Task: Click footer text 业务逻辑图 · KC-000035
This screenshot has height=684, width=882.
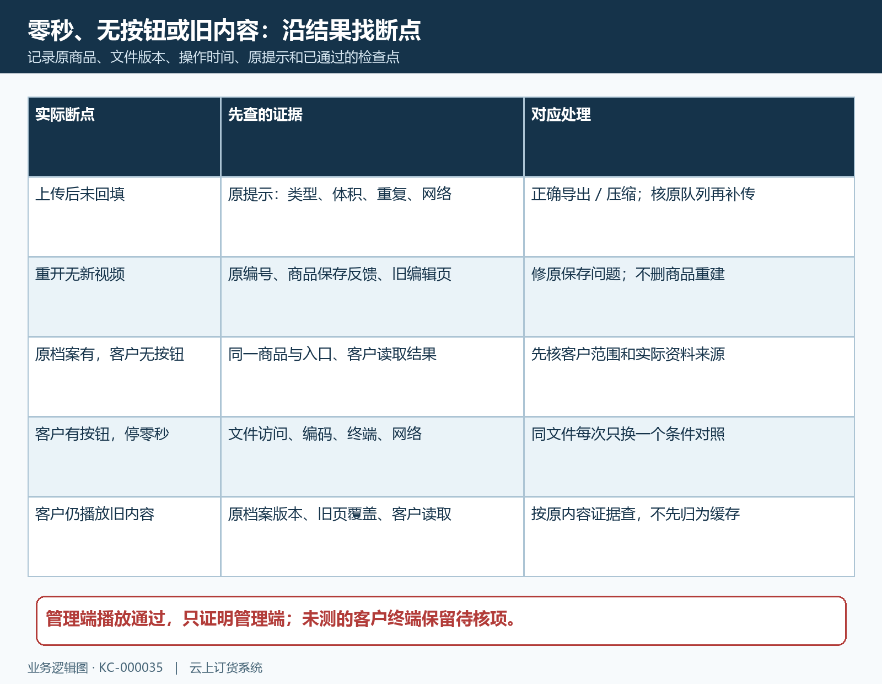Action: click(95, 668)
